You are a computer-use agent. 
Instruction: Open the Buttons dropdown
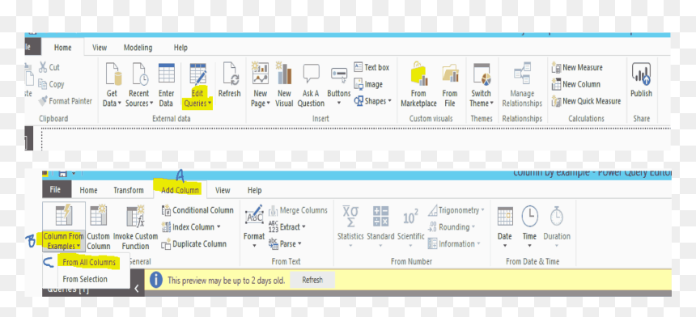click(x=338, y=85)
